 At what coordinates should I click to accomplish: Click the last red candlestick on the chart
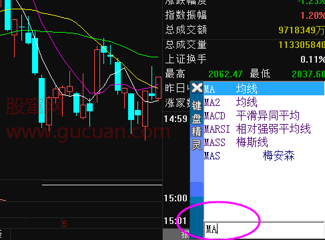click(x=158, y=87)
